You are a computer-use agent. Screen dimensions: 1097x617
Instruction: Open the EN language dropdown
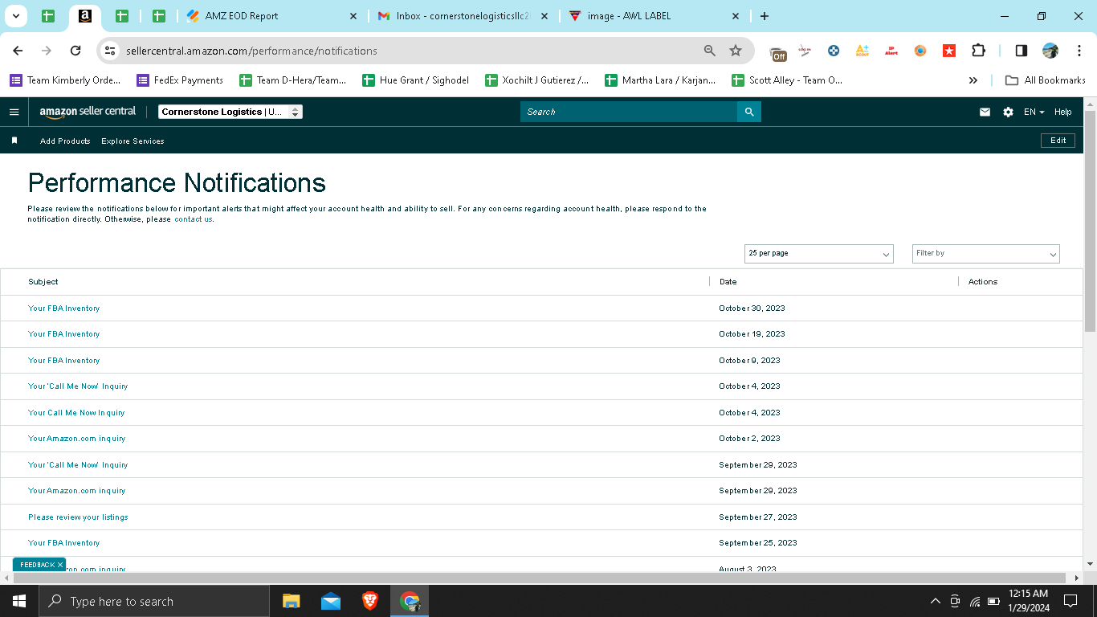pos(1034,112)
